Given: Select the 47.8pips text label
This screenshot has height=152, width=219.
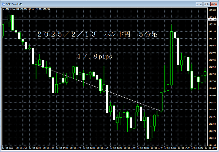Looking at the screenshot, I should click(94, 57).
